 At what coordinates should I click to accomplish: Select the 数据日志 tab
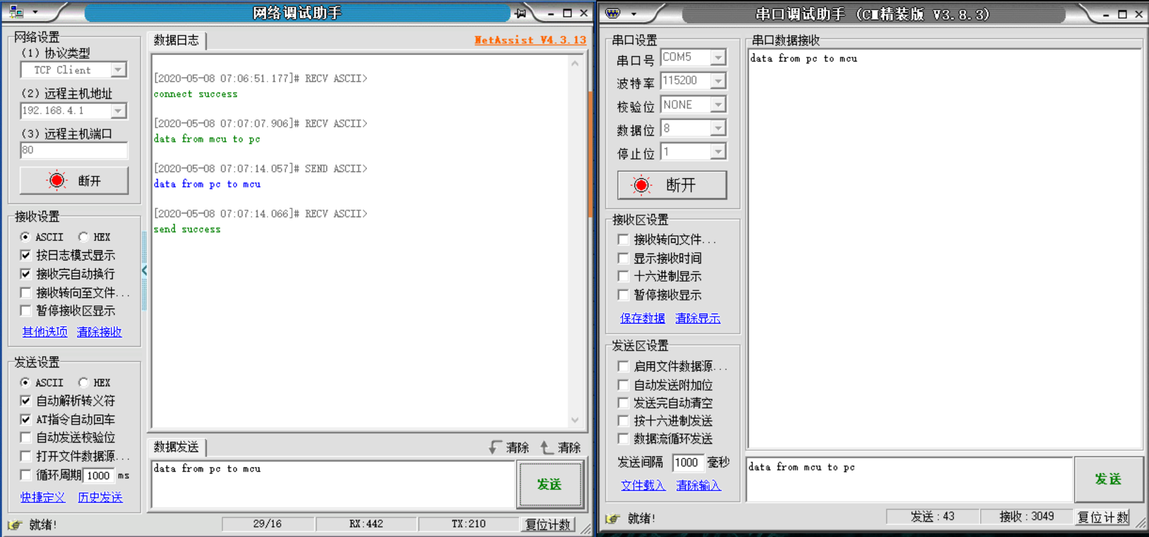click(x=176, y=41)
